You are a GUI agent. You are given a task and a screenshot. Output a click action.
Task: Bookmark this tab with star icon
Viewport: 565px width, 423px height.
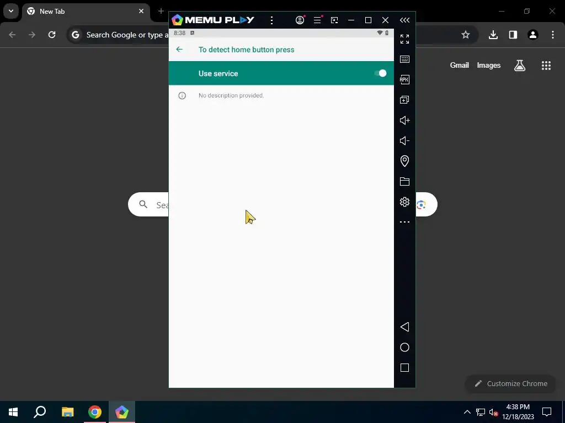pyautogui.click(x=466, y=35)
